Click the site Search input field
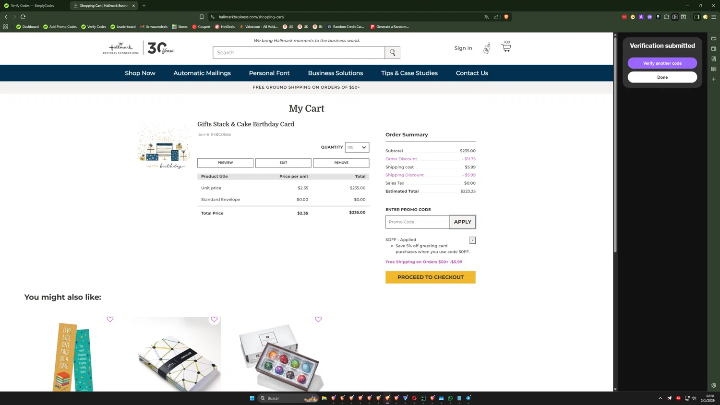Screen dimensions: 720x405 pyautogui.click(x=299, y=53)
